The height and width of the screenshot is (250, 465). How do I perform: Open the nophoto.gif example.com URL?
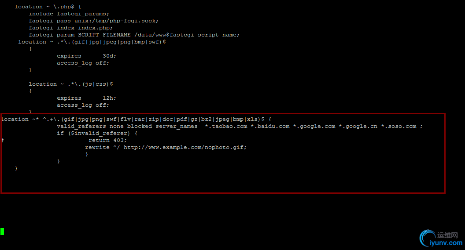tap(185, 147)
